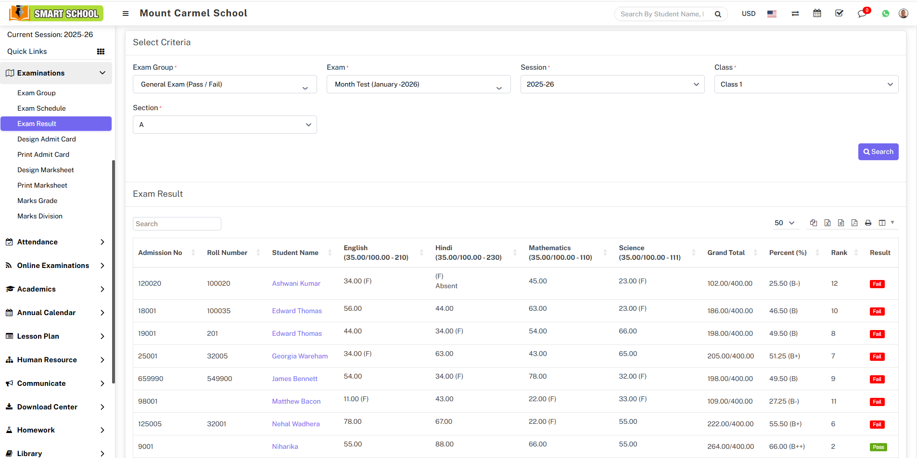Screen dimensions: 917x458
Task: Click the Quick Links grid icon
Action: (101, 51)
